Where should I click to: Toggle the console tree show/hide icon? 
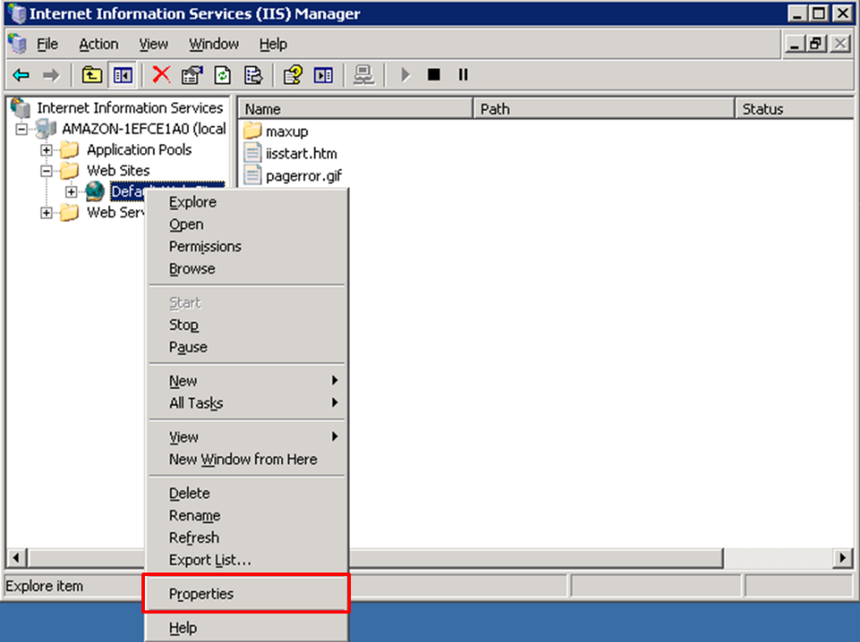[123, 74]
